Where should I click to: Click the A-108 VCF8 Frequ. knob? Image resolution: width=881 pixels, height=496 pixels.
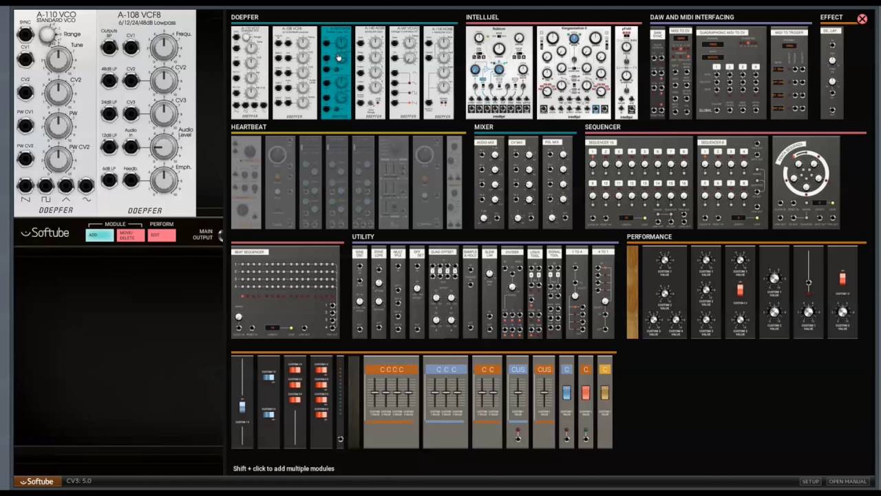[x=162, y=47]
